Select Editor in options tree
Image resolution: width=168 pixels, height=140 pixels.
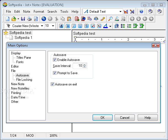click(x=15, y=66)
